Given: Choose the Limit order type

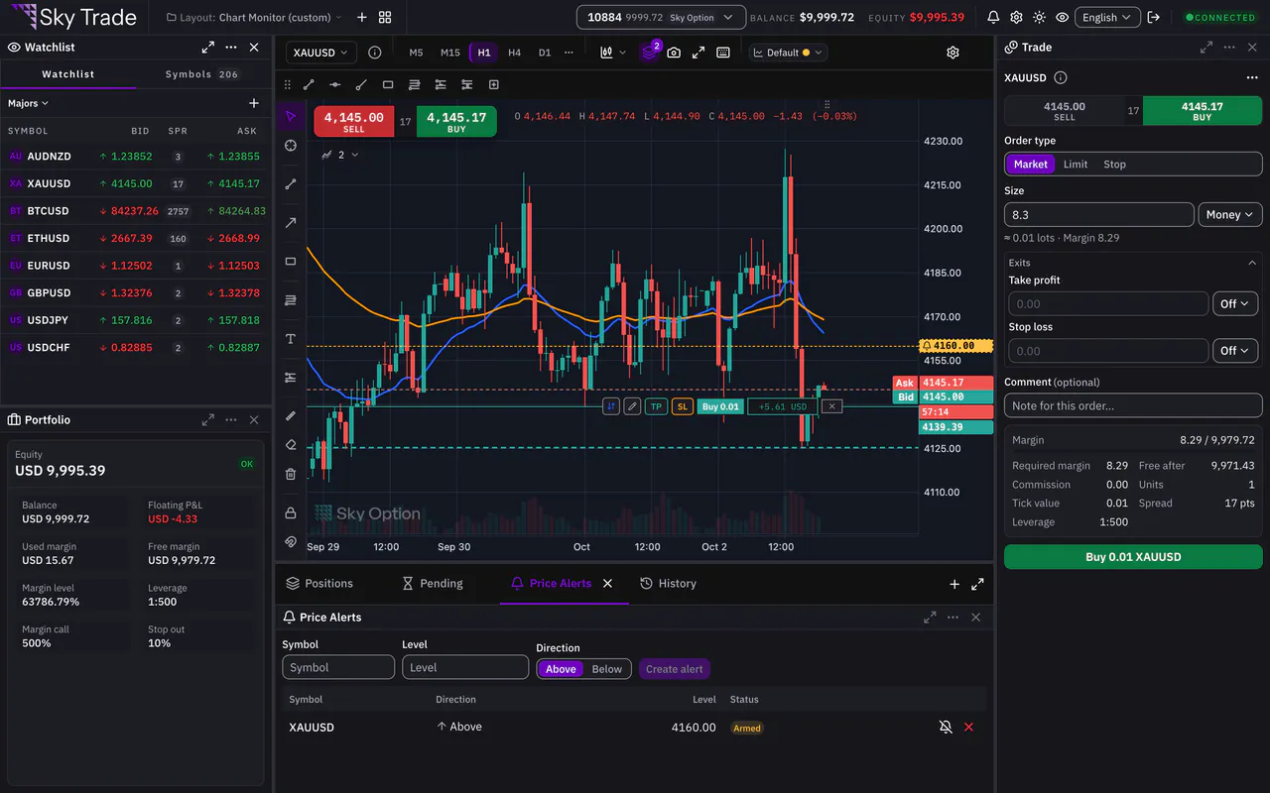Looking at the screenshot, I should pyautogui.click(x=1076, y=165).
